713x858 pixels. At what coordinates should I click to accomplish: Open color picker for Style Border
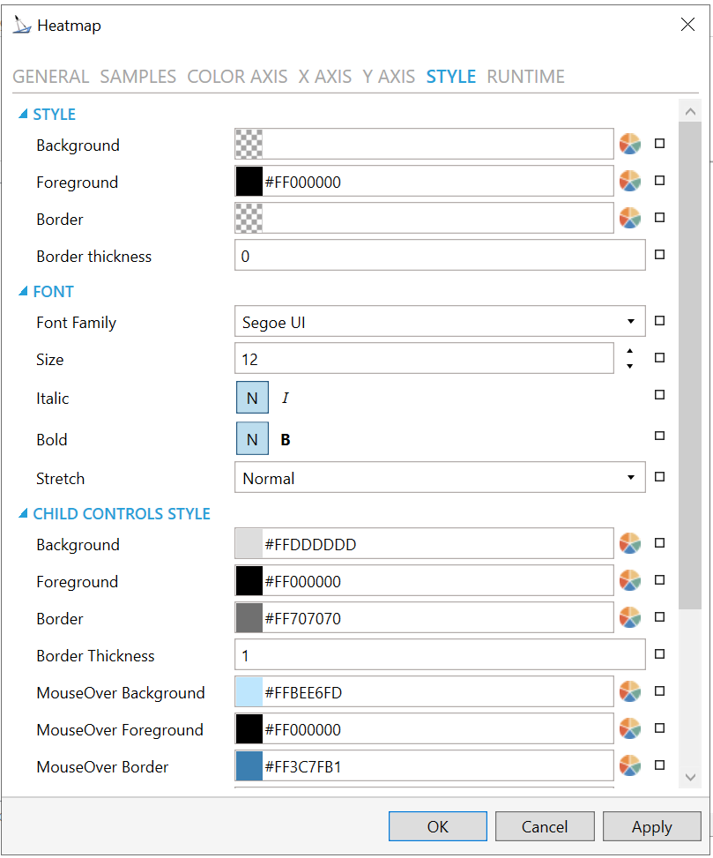pos(630,219)
